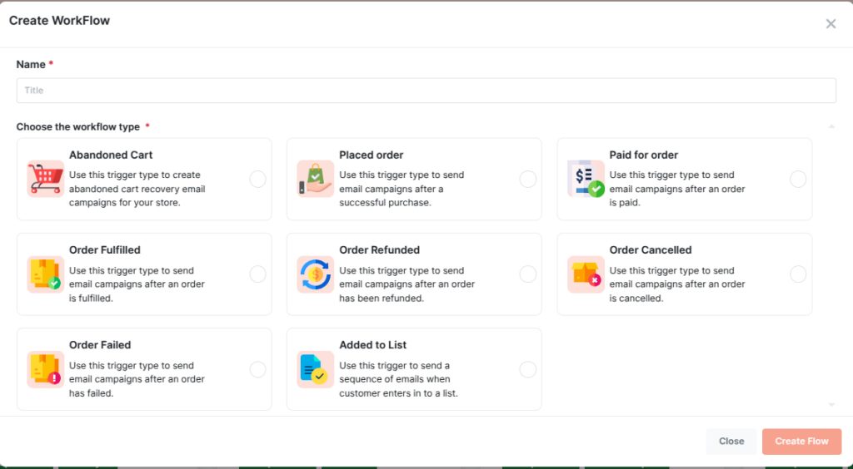
Task: Click the Name title input field
Action: tap(426, 91)
